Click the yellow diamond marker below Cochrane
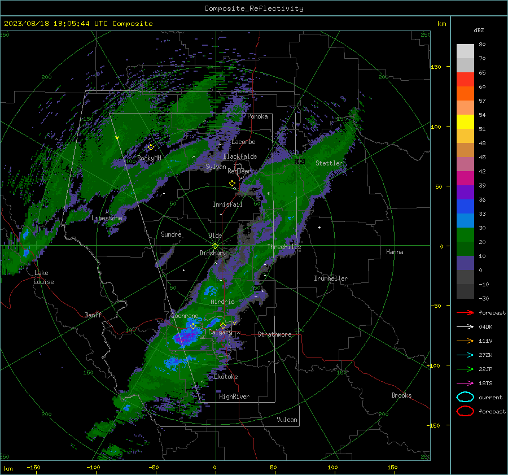This screenshot has height=475, width=508. (194, 326)
